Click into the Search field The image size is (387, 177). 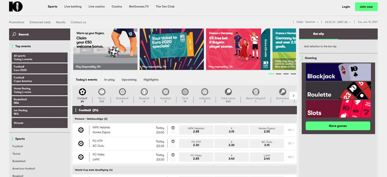pyautogui.click(x=39, y=34)
